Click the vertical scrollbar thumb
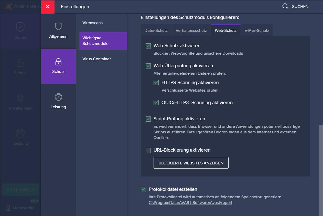 pyautogui.click(x=321, y=170)
